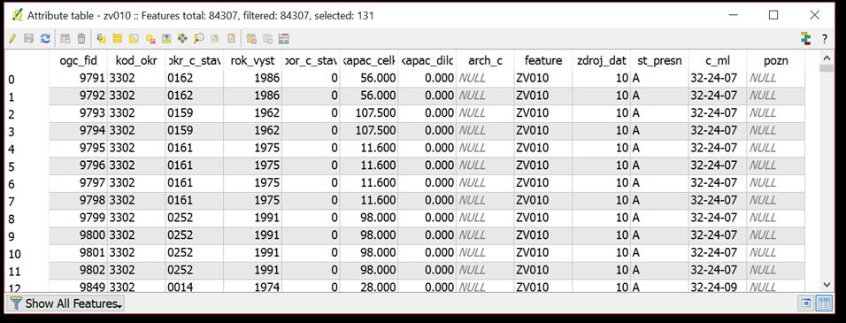846x323 pixels.
Task: Open the Show All Features filter dropdown
Action: (x=66, y=304)
